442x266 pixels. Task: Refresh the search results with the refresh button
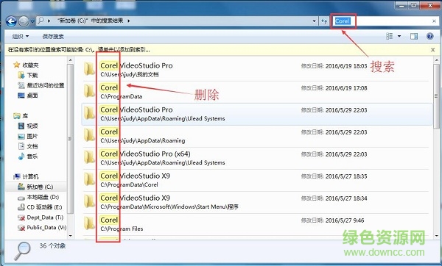(x=323, y=21)
